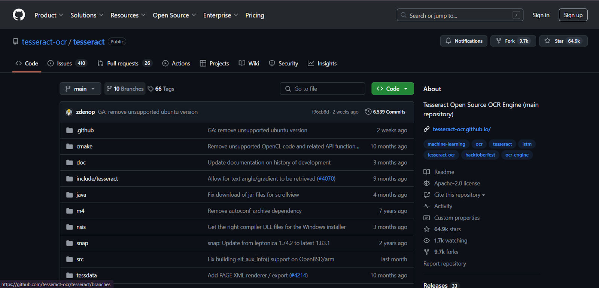The image size is (599, 288).
Task: Expand the Product menu
Action: tap(49, 15)
